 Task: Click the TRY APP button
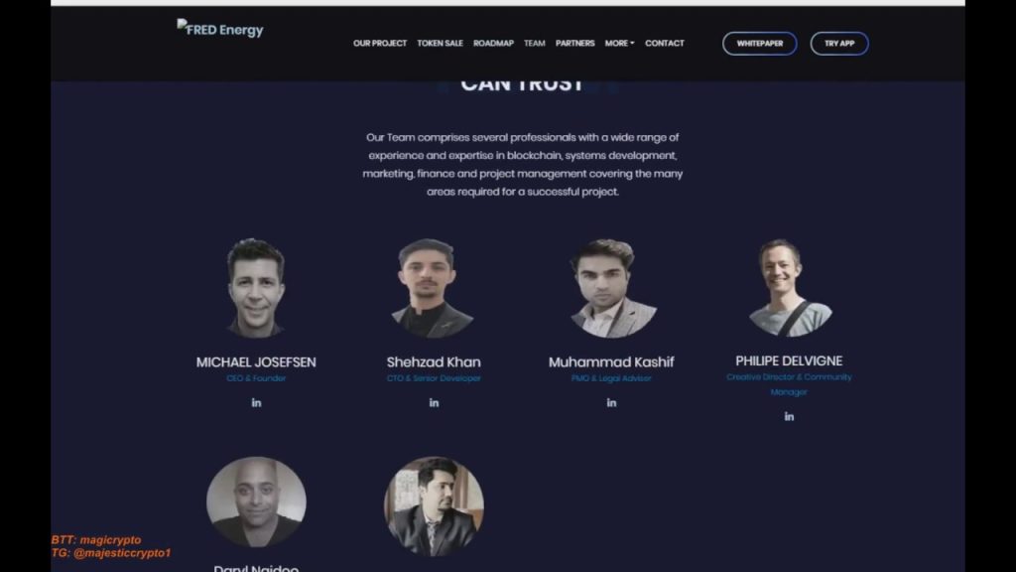pos(839,44)
